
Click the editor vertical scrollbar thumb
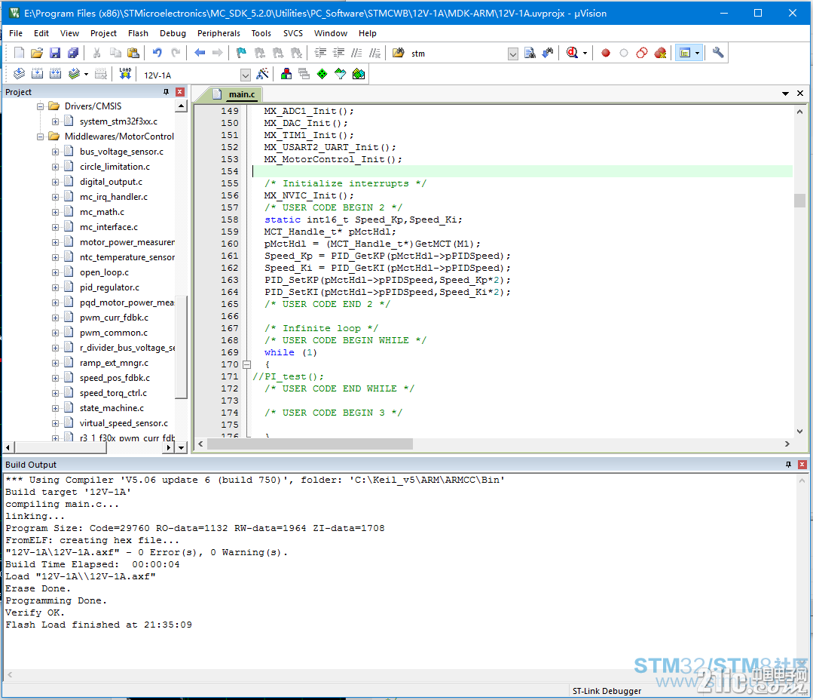(x=799, y=201)
